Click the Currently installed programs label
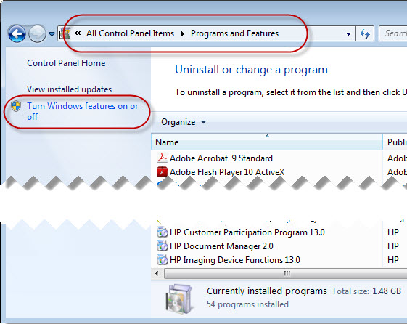This screenshot has width=407, height=324. (x=267, y=291)
